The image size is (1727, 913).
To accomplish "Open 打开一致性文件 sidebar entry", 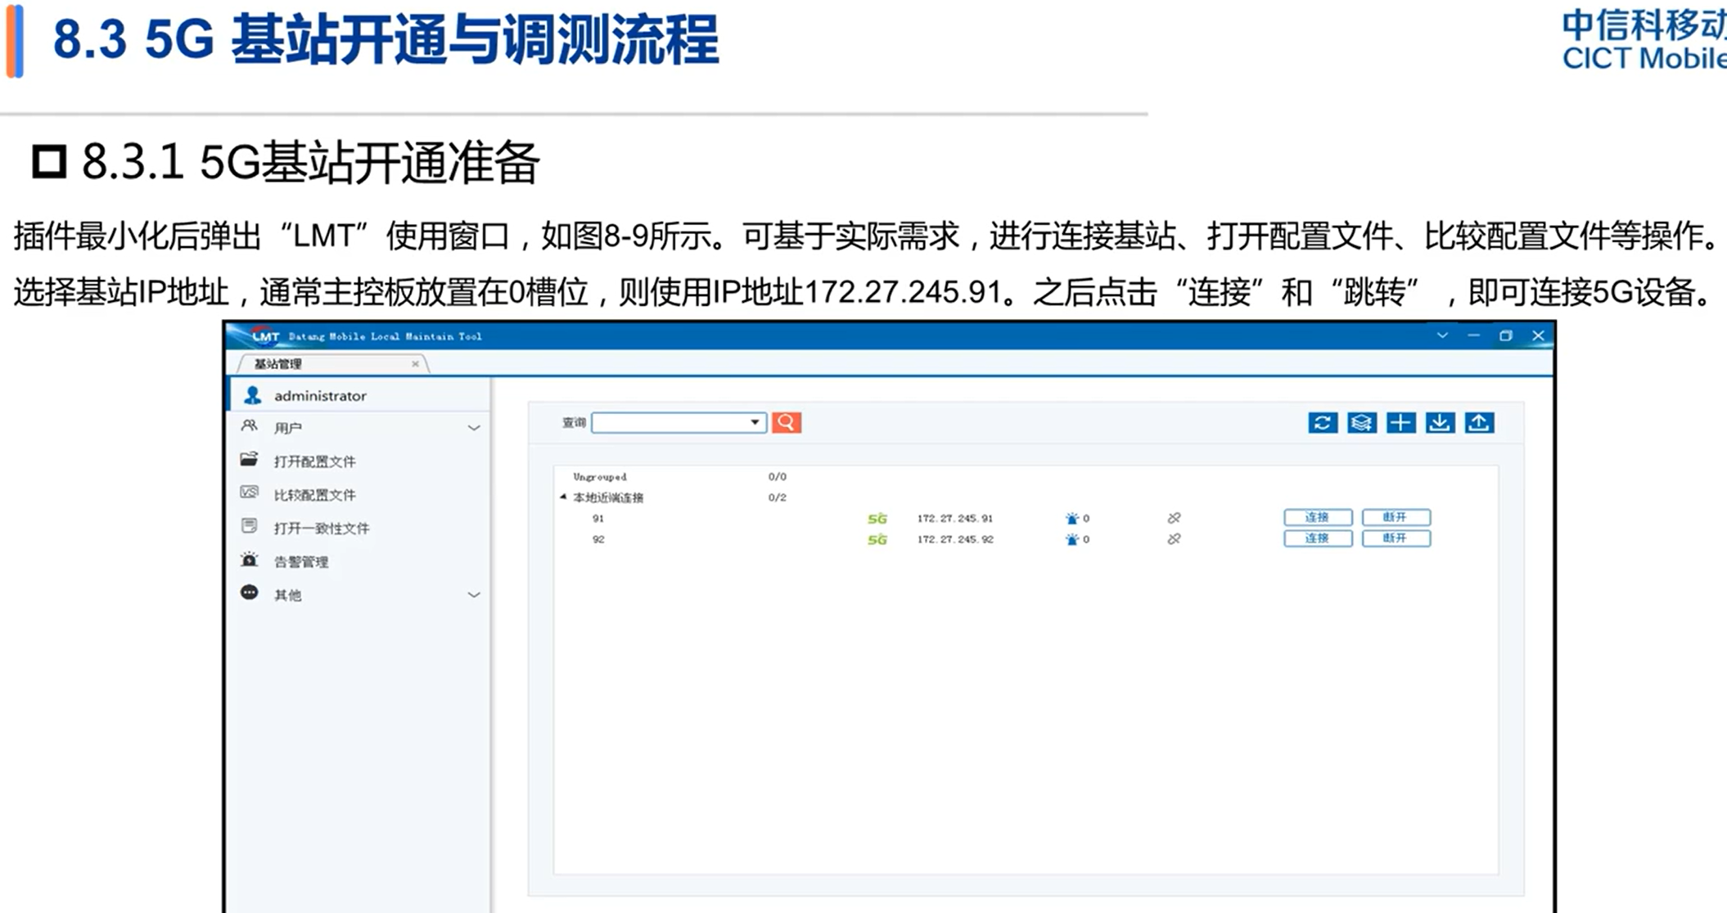I will click(321, 528).
